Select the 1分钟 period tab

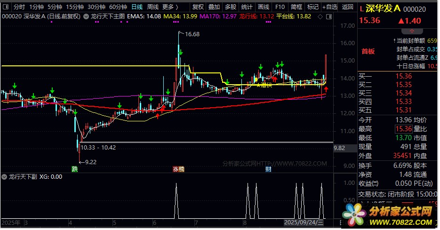[37, 7]
